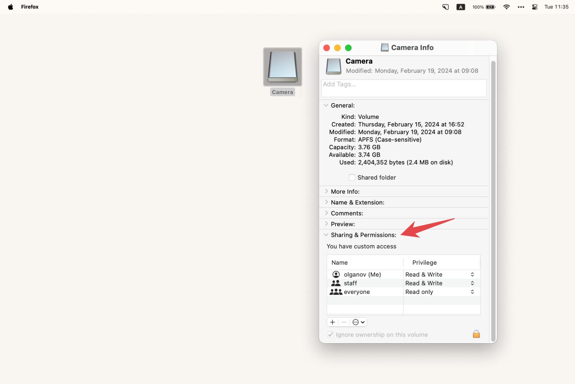Click the tilted window menu bar icon
This screenshot has height=384, width=575.
click(x=446, y=7)
